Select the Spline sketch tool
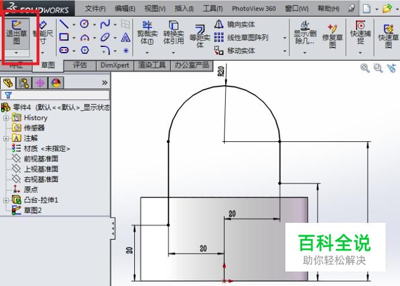 pyautogui.click(x=105, y=24)
